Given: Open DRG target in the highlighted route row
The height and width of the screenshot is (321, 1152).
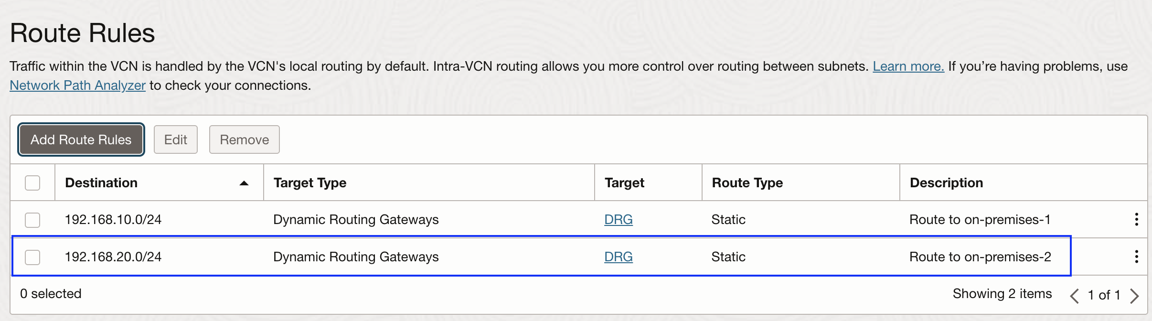Looking at the screenshot, I should pyautogui.click(x=618, y=257).
